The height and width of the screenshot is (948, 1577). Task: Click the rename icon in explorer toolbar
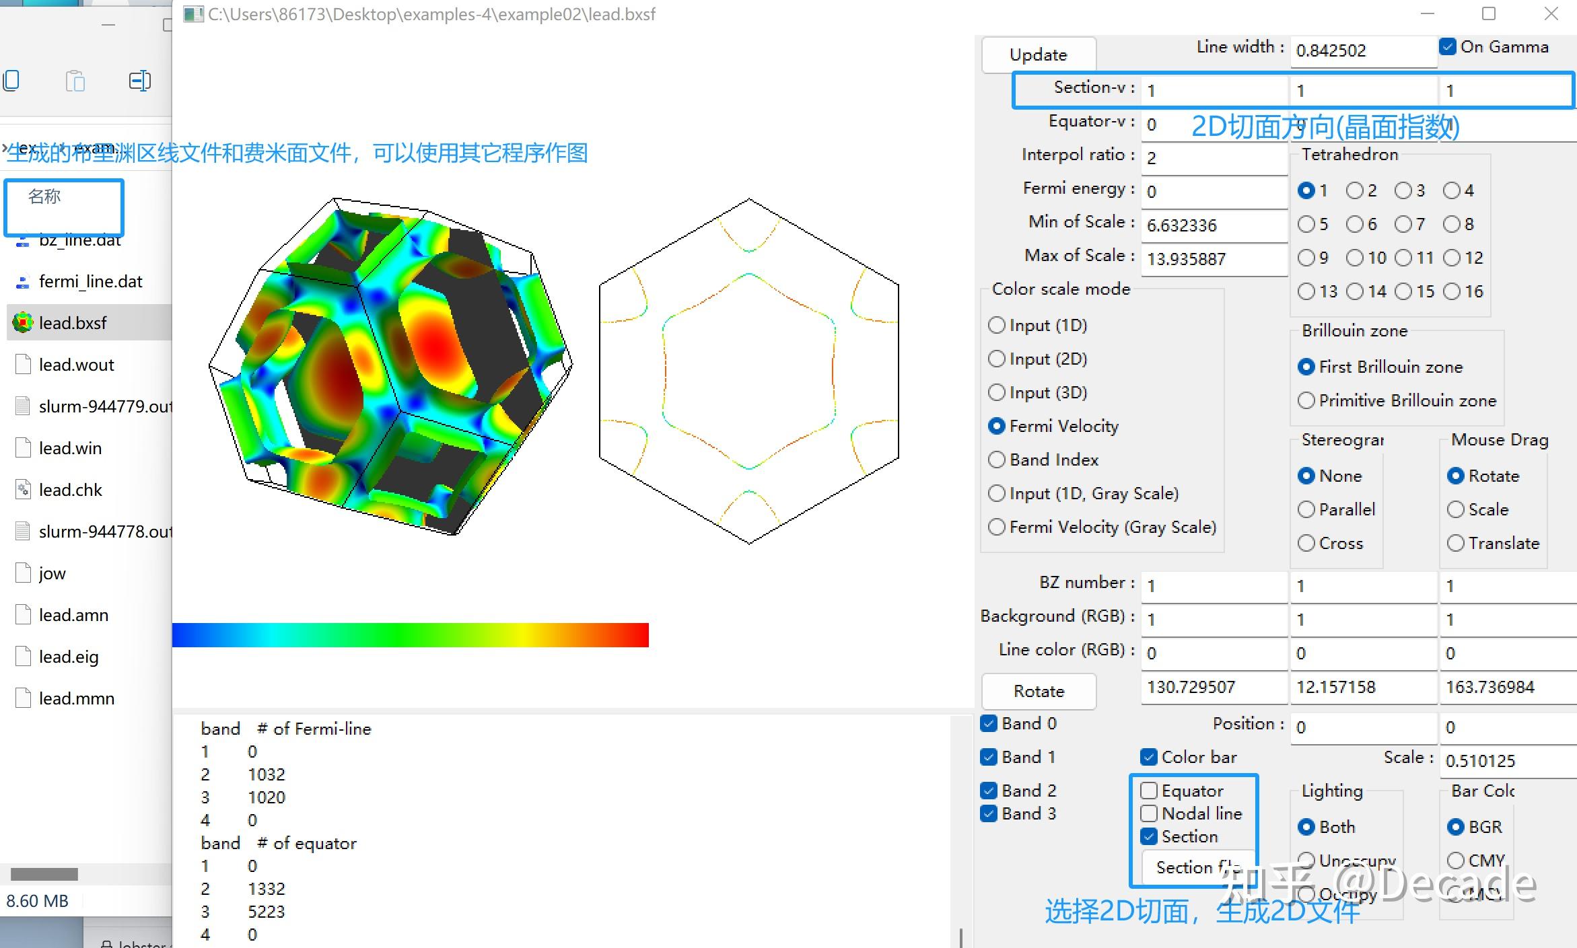click(x=139, y=81)
